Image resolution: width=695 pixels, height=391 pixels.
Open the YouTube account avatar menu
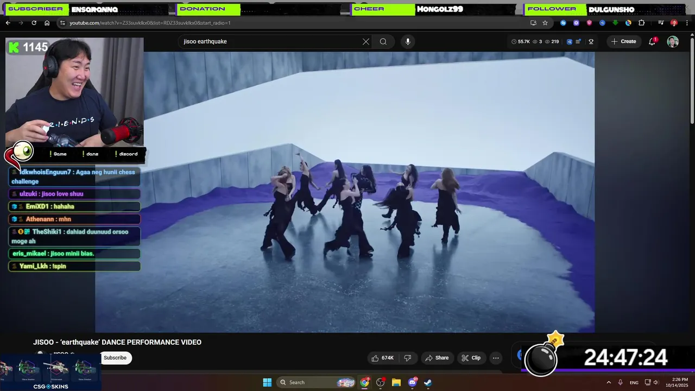click(x=673, y=42)
